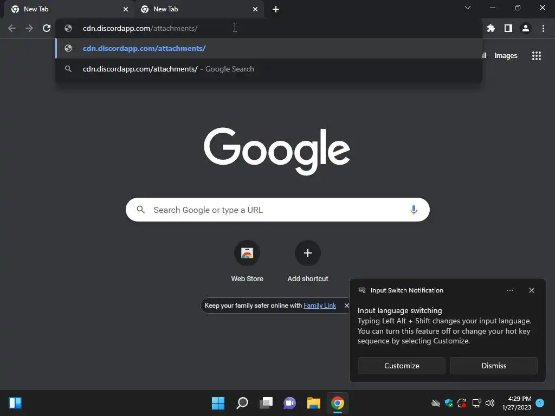Viewport: 555px width, 416px height.
Task: Open File Explorer from the taskbar
Action: [314, 403]
